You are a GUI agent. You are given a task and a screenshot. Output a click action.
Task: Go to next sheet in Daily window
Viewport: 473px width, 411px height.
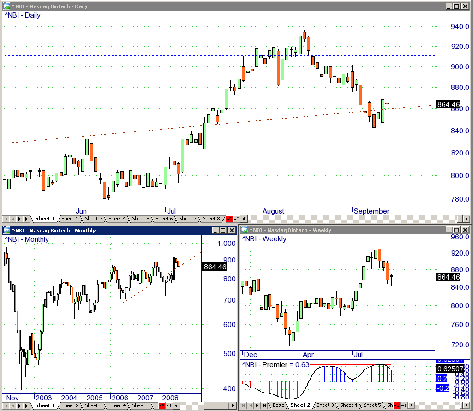pyautogui.click(x=19, y=219)
